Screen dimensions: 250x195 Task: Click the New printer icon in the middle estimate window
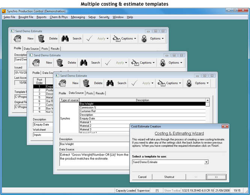click(36, 63)
